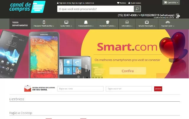The image size is (189, 119).
Task: Expand the Móveis/Decoração dropdown arrow
Action: click(154, 26)
